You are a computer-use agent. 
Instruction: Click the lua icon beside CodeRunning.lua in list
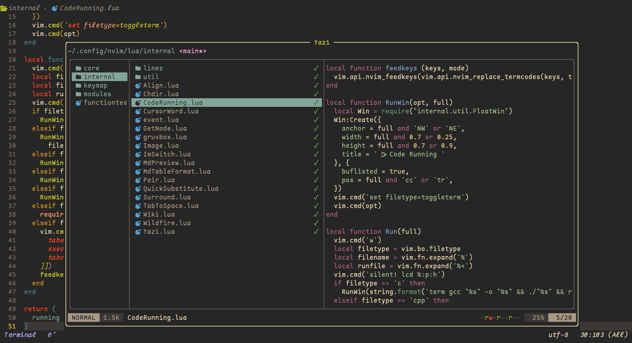pos(138,103)
